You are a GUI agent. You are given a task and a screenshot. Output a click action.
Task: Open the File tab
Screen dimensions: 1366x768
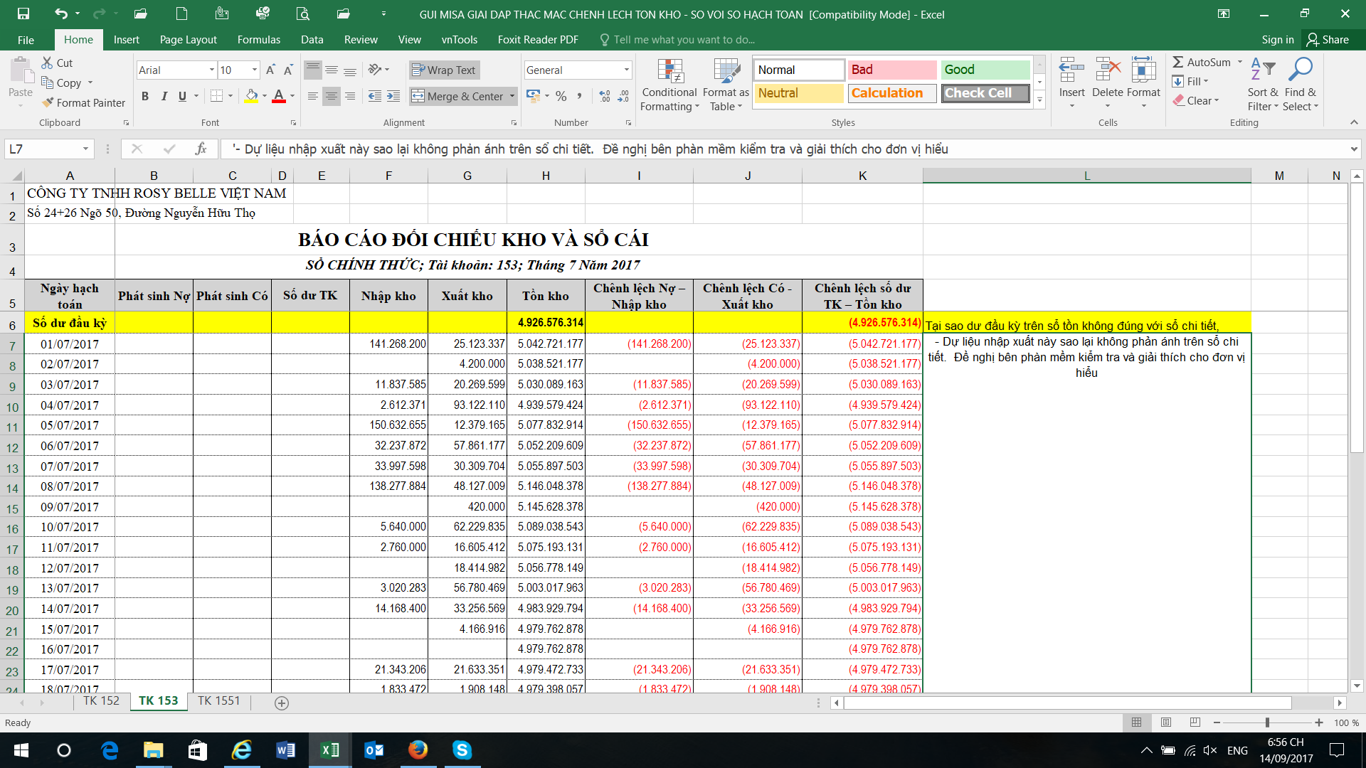[x=26, y=40]
